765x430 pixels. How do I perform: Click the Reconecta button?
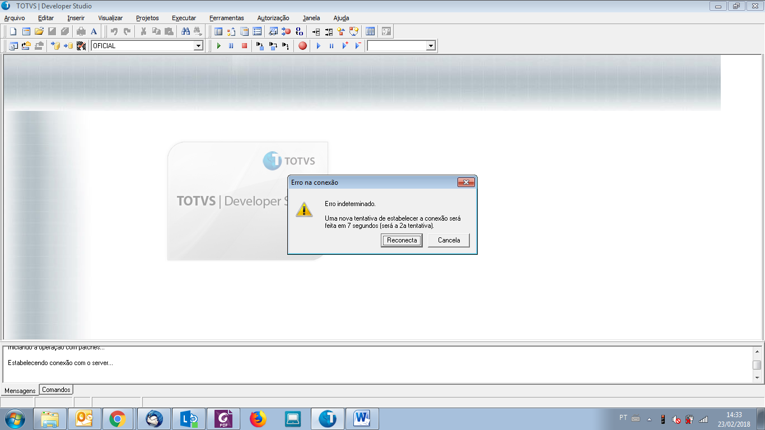point(402,240)
